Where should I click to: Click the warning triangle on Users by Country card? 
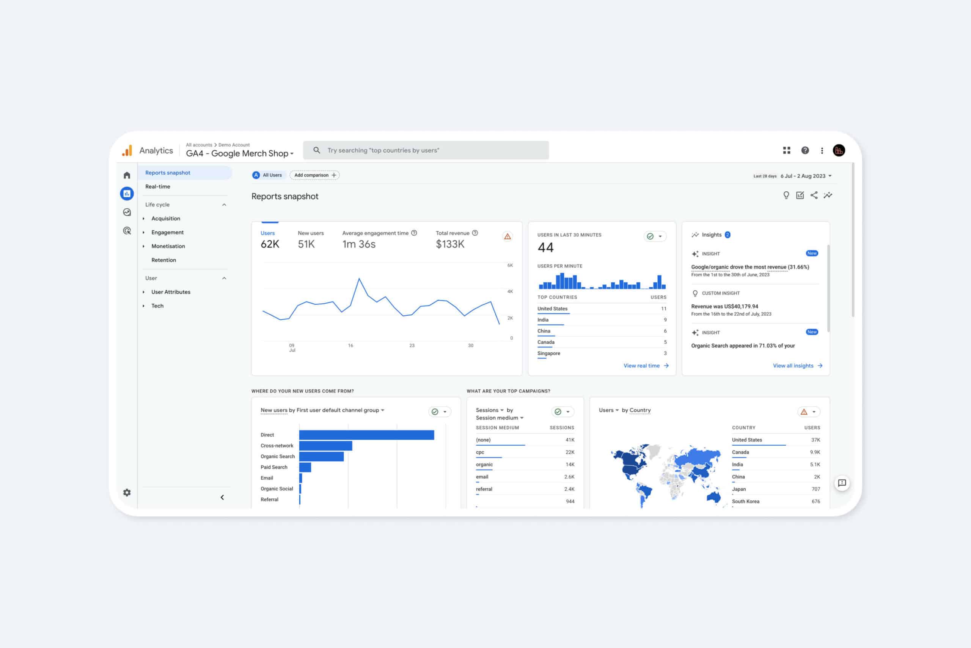[804, 412]
